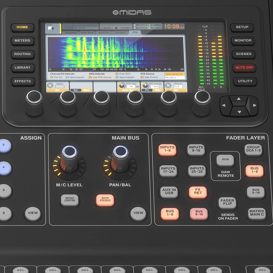Toggle the MONO CENTRE button
This screenshot has height=273, width=273.
tap(70, 200)
